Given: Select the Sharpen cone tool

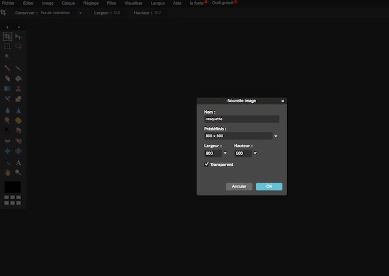Looking at the screenshot, I should point(19,110).
